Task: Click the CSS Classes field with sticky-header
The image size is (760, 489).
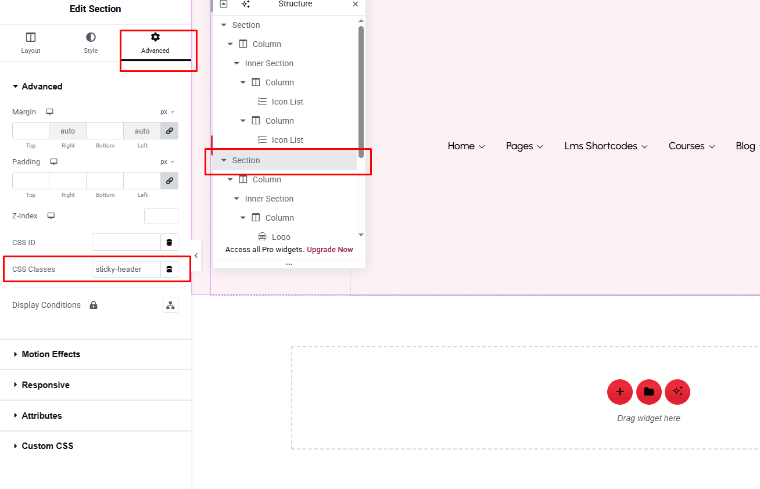Action: point(126,269)
